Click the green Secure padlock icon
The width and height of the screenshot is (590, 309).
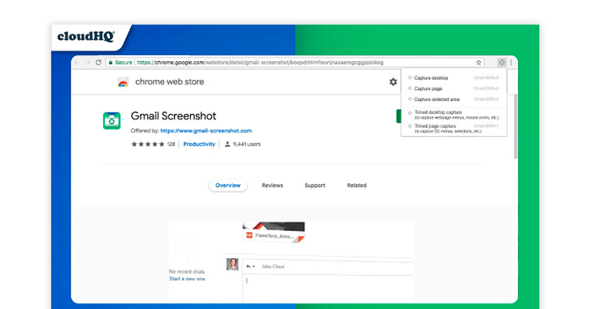[111, 62]
